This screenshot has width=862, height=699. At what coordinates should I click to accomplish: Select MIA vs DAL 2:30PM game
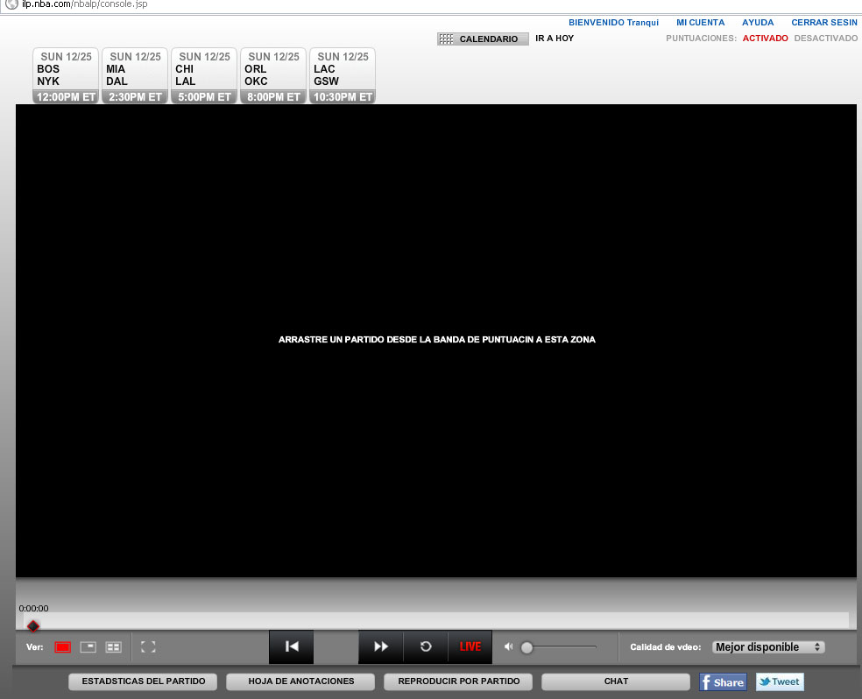coord(135,76)
